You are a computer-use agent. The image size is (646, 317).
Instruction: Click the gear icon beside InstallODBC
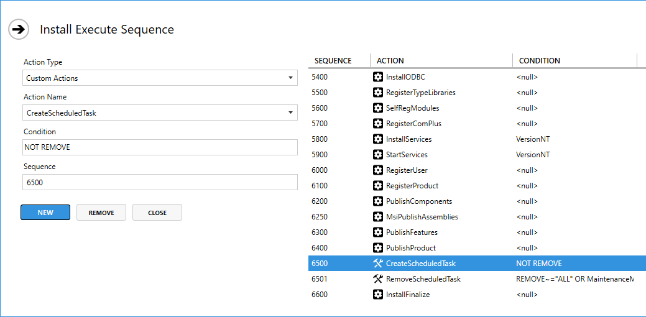tap(377, 77)
